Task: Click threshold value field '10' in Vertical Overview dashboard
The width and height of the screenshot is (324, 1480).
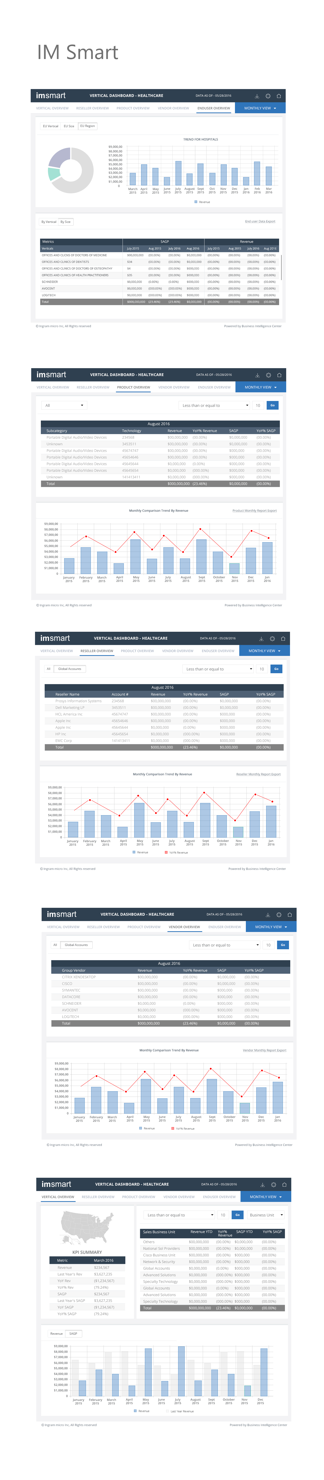Action: tap(223, 1215)
